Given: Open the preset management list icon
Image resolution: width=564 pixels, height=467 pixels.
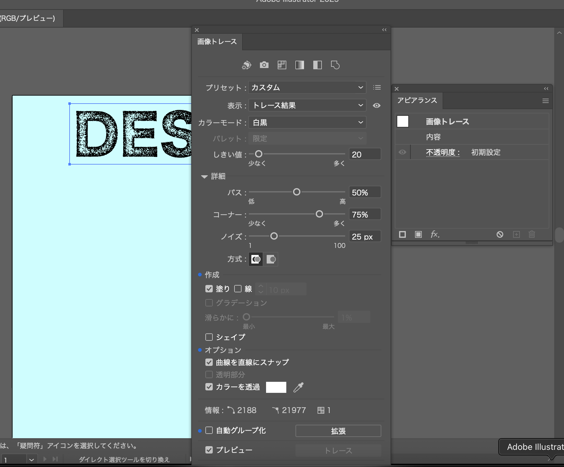Looking at the screenshot, I should click(377, 88).
